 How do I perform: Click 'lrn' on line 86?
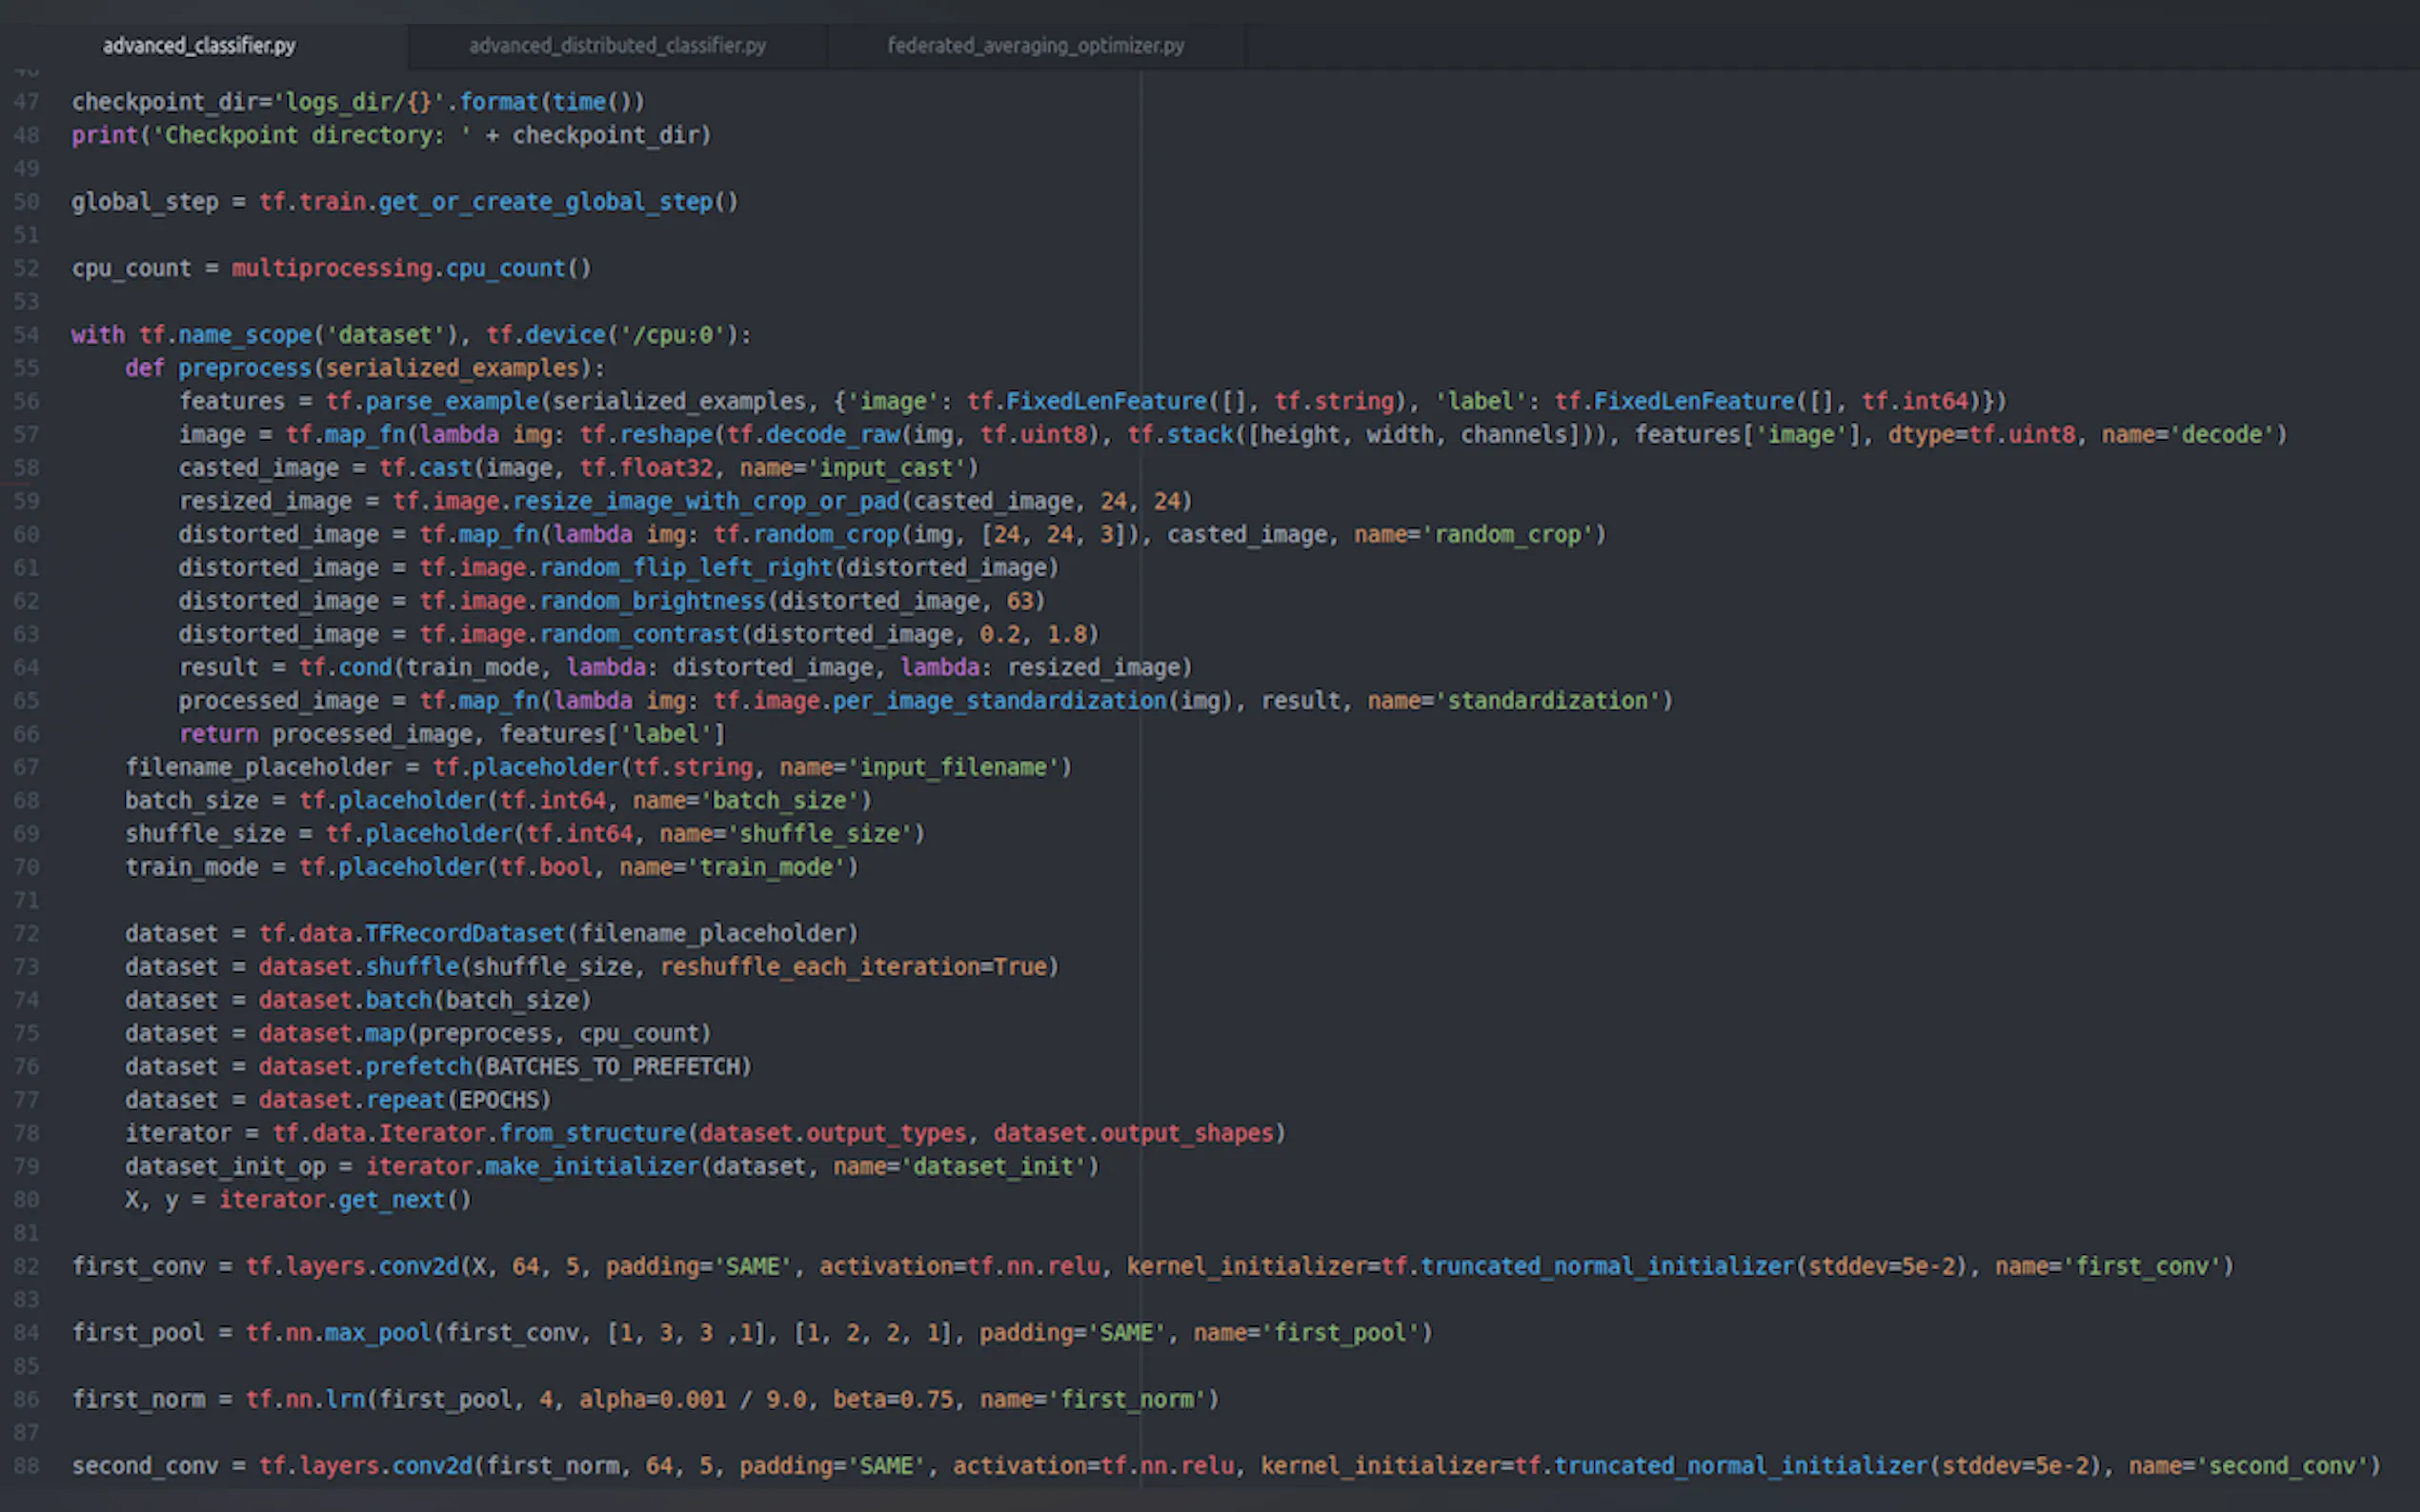tap(345, 1399)
